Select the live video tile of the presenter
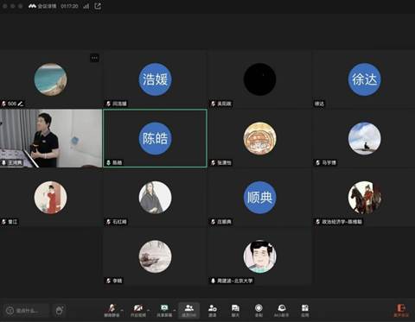 51,138
